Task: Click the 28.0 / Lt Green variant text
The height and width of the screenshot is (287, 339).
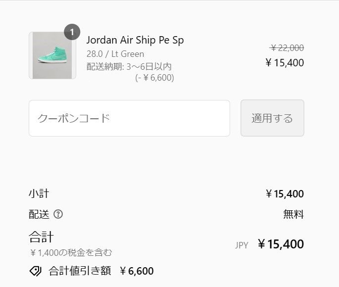Action: tap(115, 54)
